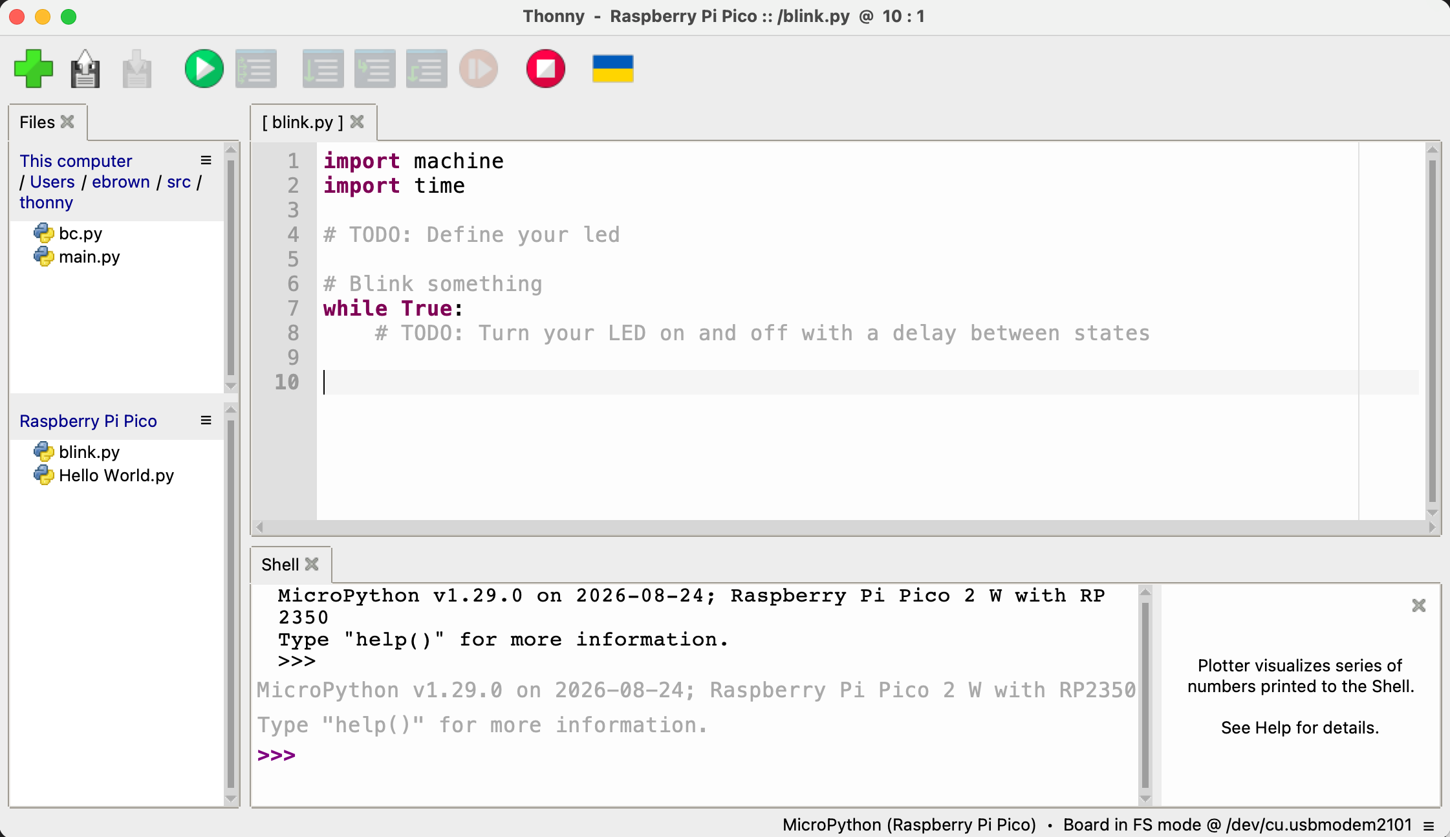The width and height of the screenshot is (1450, 837).
Task: Click the Shell vertical scrollbar
Action: pos(1145,695)
